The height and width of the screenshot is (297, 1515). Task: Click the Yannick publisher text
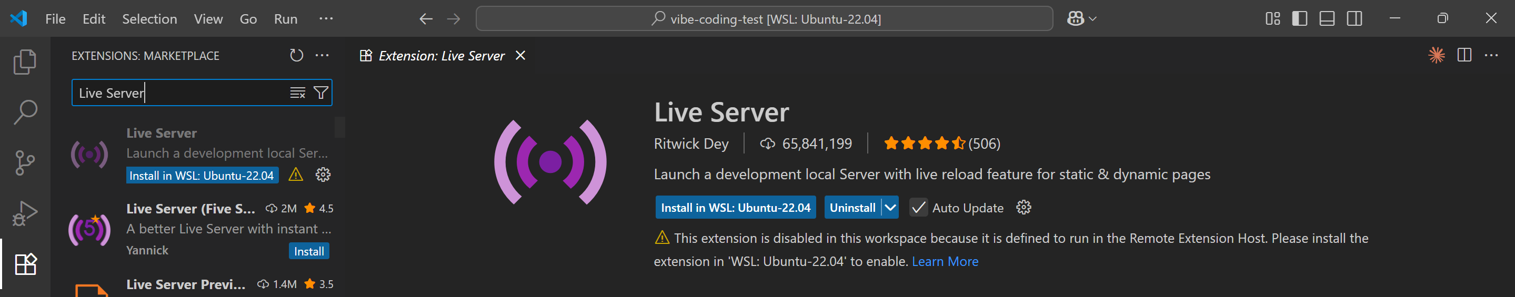147,251
